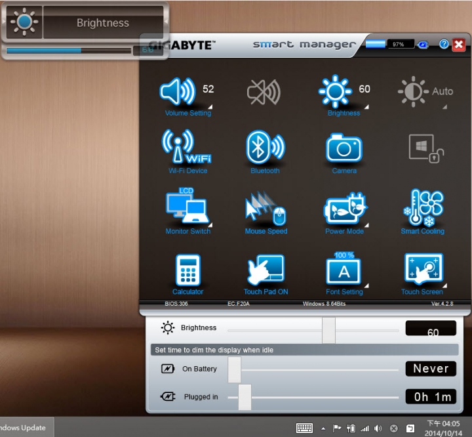Launch the Calculator icon

pyautogui.click(x=188, y=270)
